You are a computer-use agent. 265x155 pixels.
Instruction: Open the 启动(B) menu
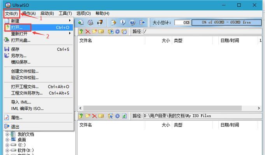tap(47, 14)
